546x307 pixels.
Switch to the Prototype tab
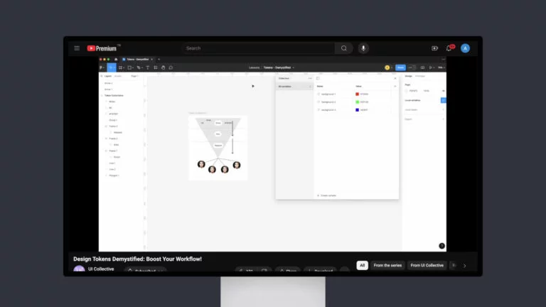click(x=420, y=76)
